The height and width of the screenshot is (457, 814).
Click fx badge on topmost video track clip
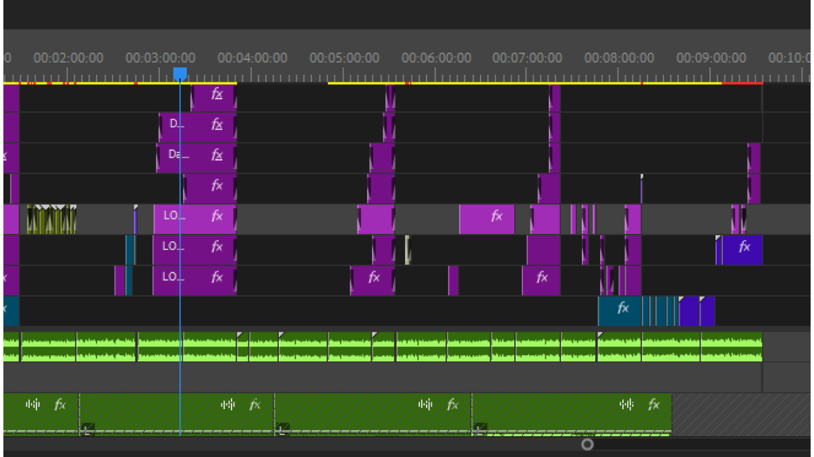(x=217, y=94)
